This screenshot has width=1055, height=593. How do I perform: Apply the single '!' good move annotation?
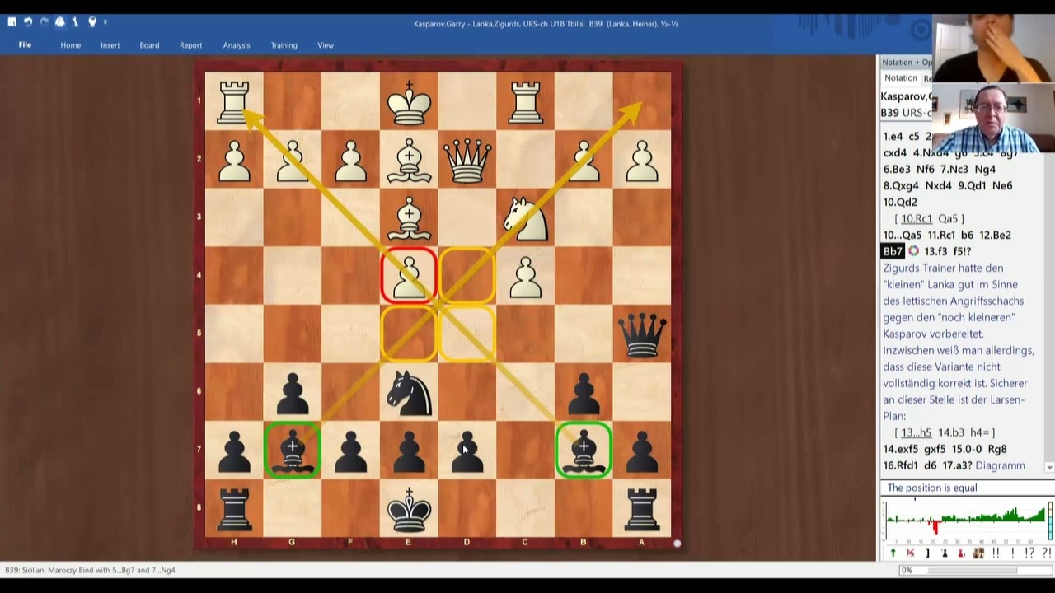tap(1013, 553)
